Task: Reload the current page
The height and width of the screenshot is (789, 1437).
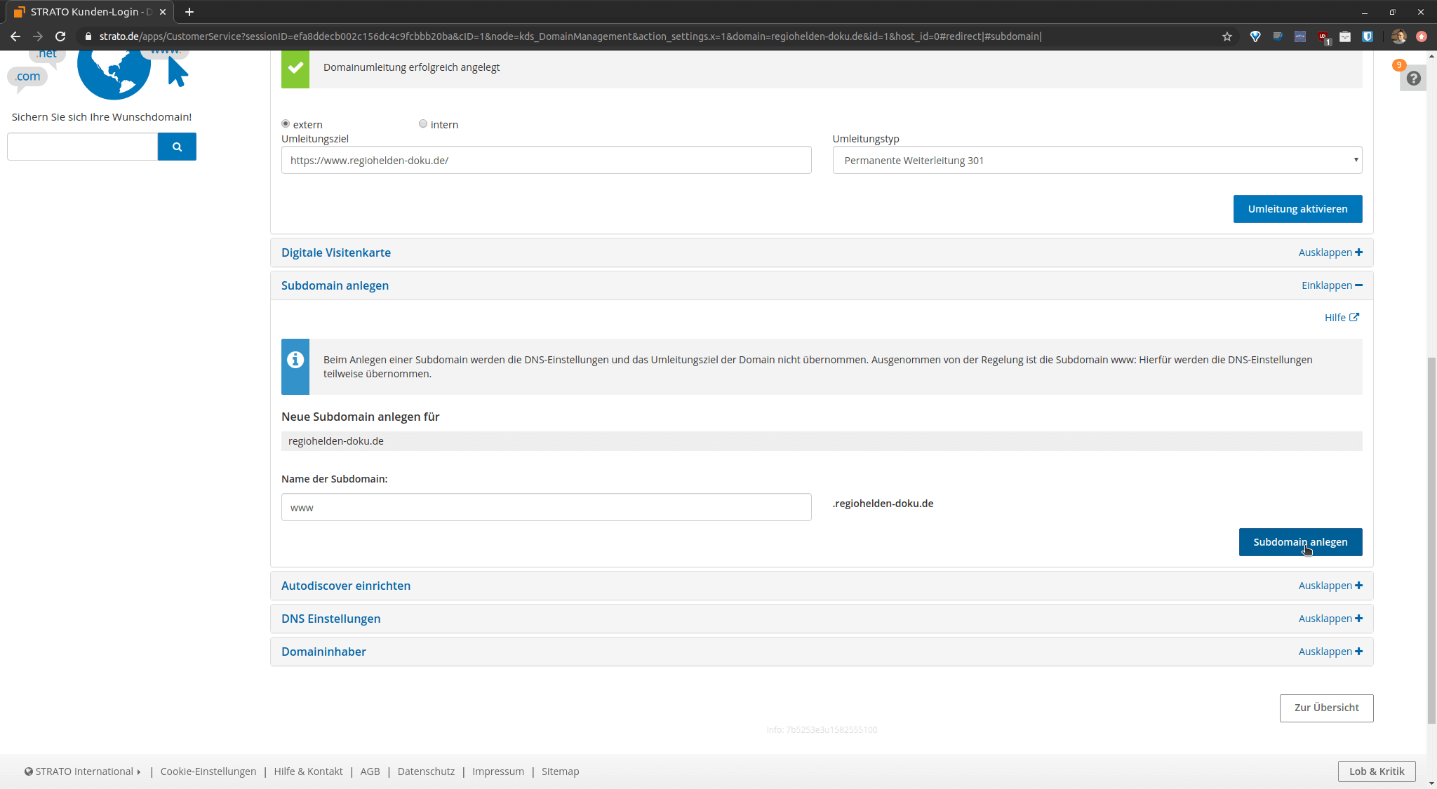Action: (x=60, y=36)
